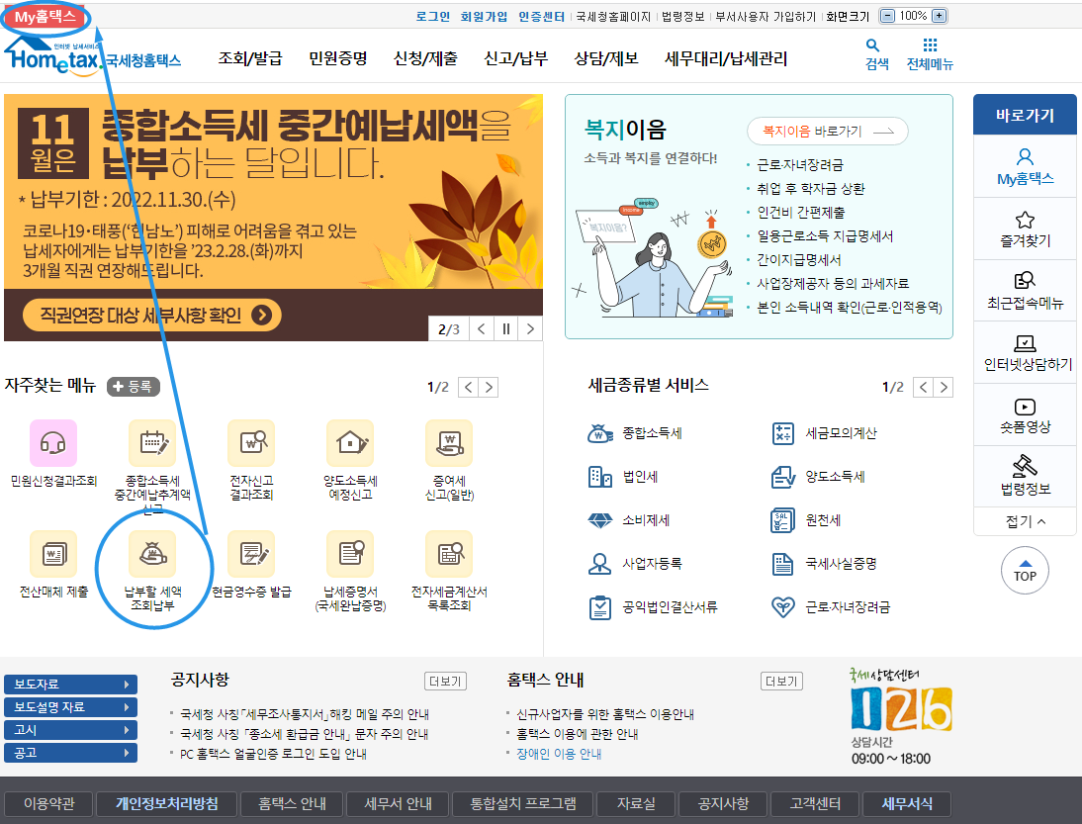The image size is (1082, 824).
Task: Collapse the sidebar with 접기
Action: coord(1026,521)
